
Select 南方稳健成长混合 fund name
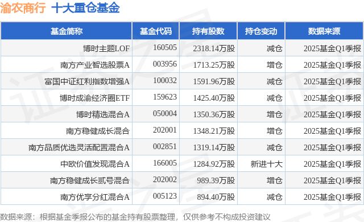pos(98,131)
